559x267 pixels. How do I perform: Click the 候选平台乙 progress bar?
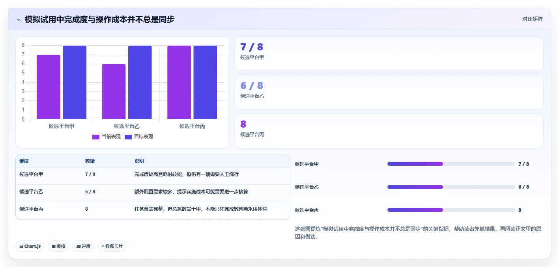pos(451,187)
